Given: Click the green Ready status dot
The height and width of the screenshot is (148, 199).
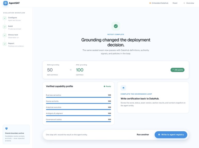Looking at the screenshot, I should 104,86.
